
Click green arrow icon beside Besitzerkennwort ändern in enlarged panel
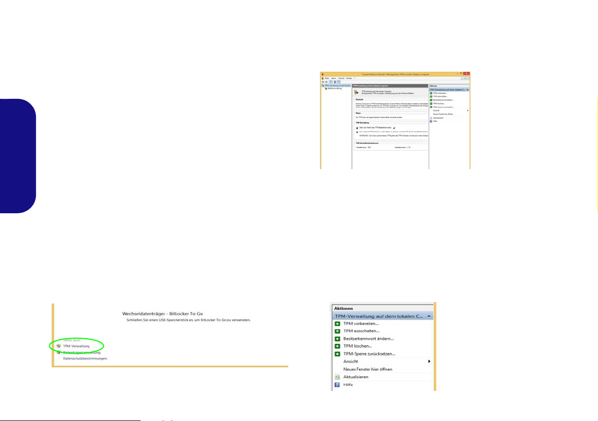click(x=337, y=339)
